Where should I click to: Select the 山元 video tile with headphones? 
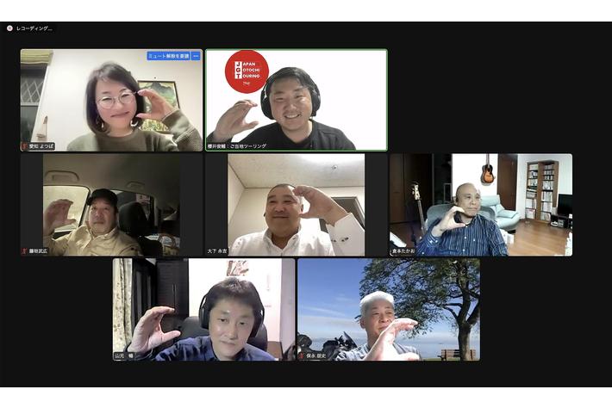point(203,308)
